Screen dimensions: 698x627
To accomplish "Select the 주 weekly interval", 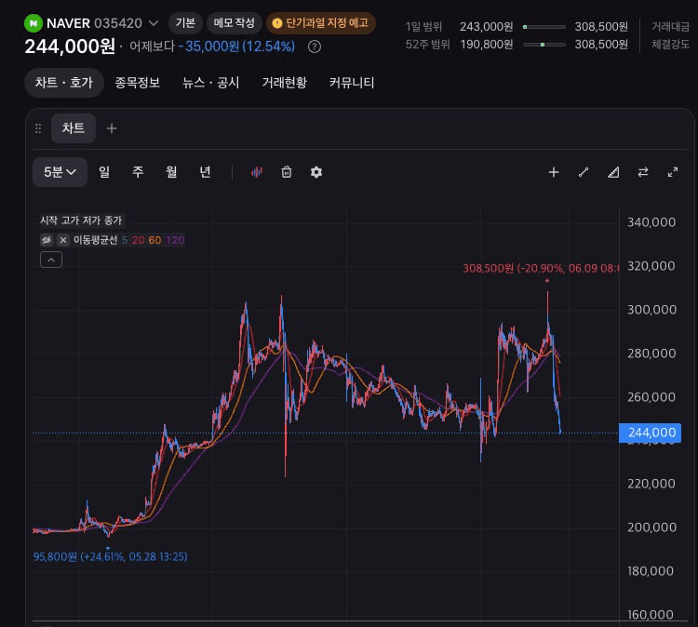I will pyautogui.click(x=138, y=172).
